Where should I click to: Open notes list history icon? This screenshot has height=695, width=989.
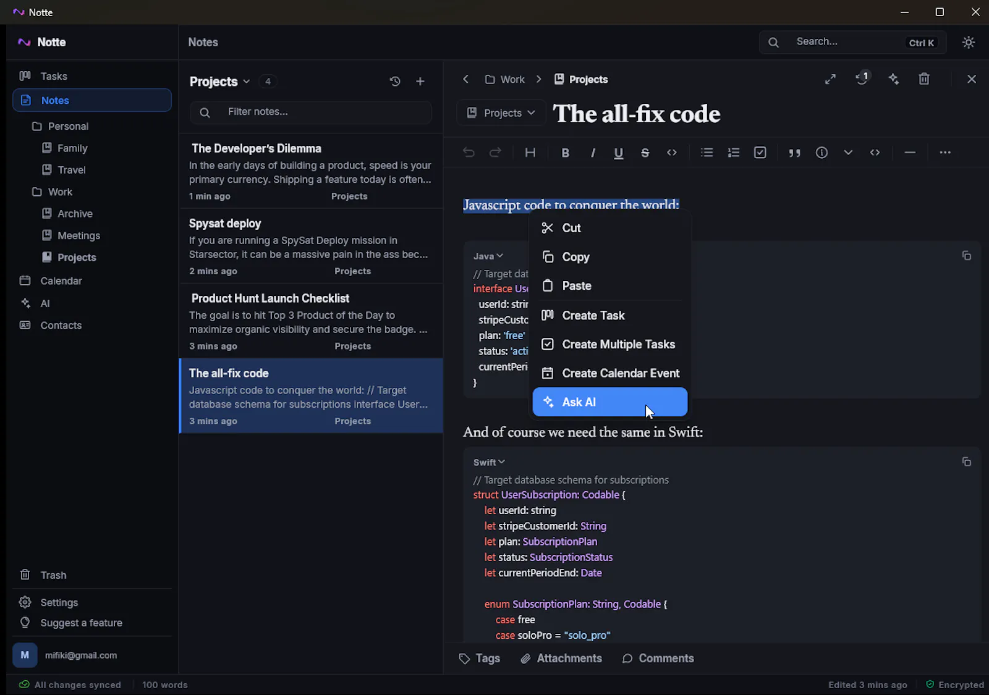pyautogui.click(x=395, y=82)
